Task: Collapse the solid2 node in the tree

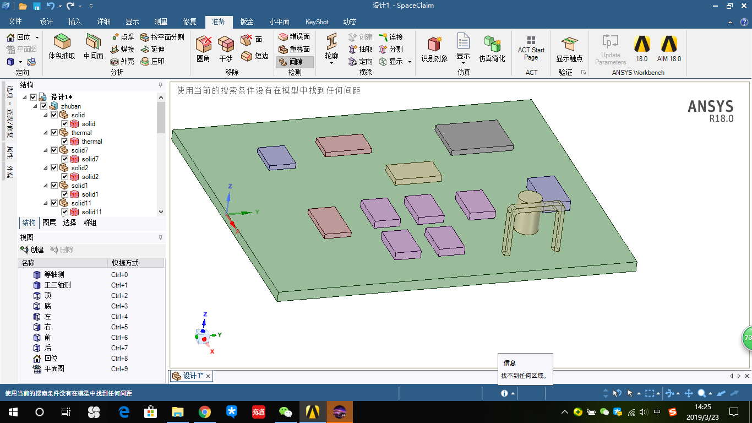Action: click(46, 167)
